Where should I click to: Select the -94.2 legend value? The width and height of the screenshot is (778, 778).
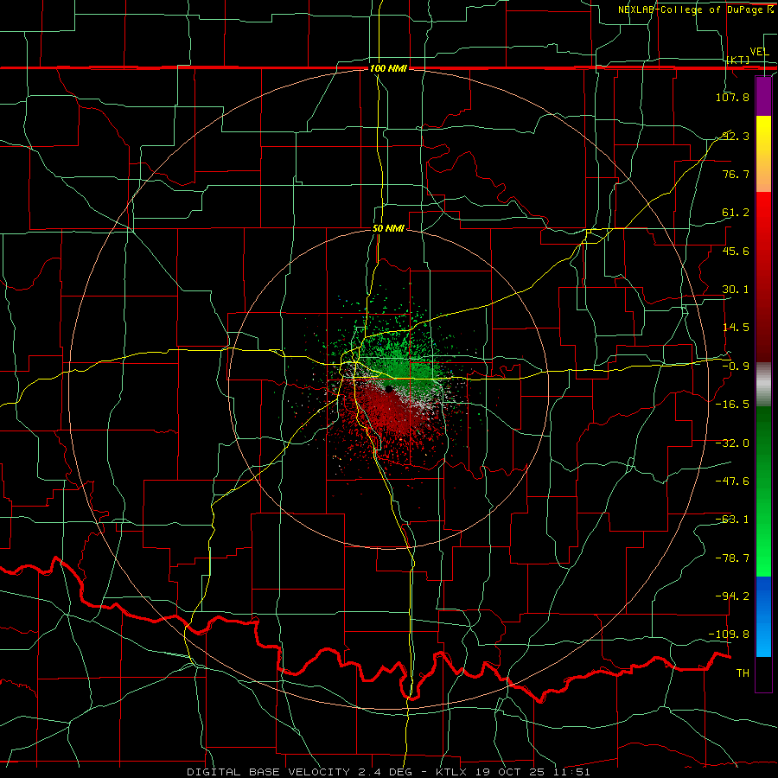click(732, 596)
